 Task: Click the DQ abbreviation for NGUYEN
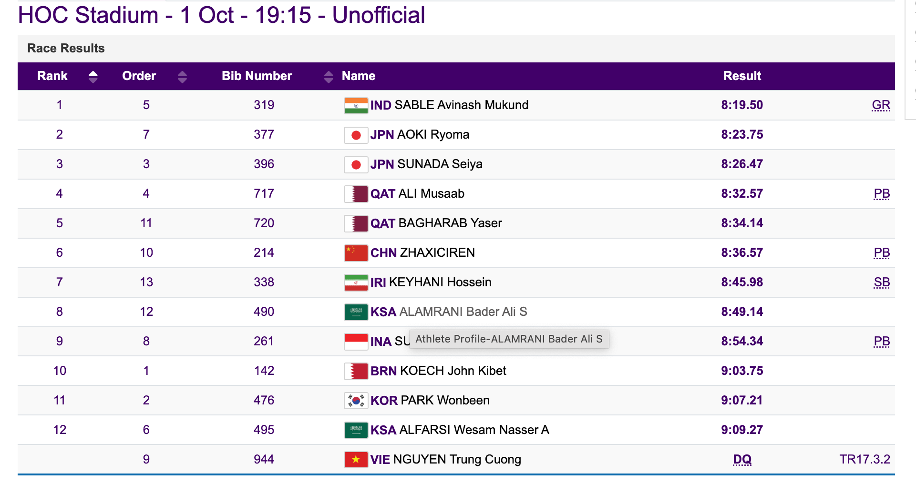[x=742, y=459]
